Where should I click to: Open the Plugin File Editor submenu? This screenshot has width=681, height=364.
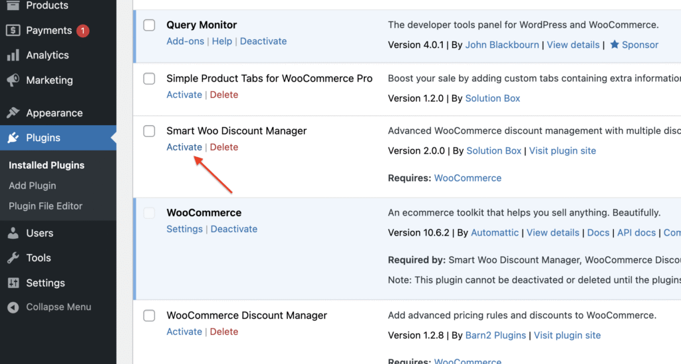pos(45,206)
